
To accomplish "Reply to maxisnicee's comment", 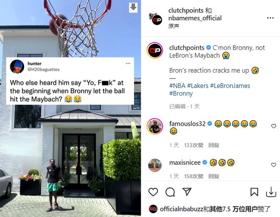I will coord(214,176).
